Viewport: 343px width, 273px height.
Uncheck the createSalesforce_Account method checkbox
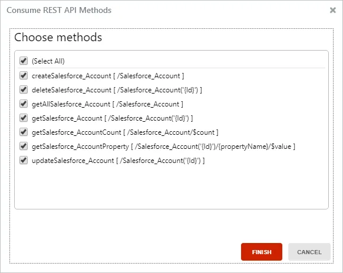(24, 75)
